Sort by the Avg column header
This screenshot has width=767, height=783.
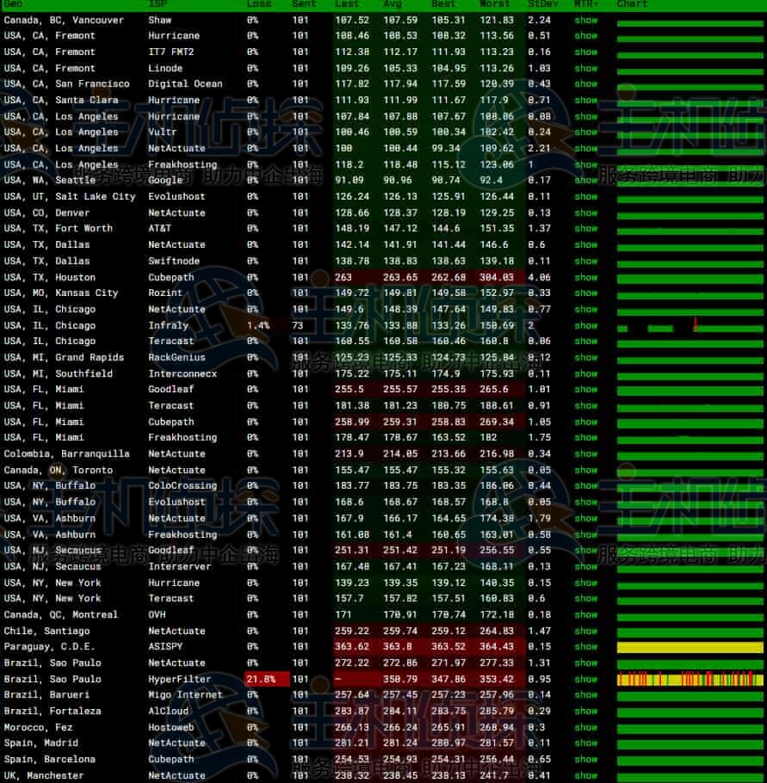[392, 4]
